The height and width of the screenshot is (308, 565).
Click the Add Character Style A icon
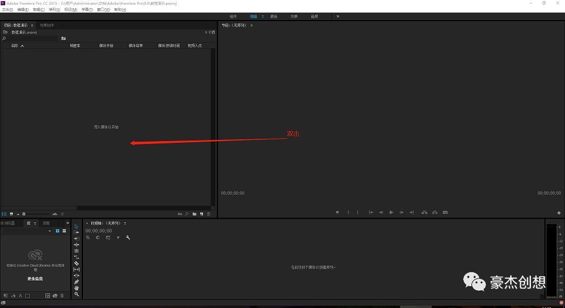20,296
